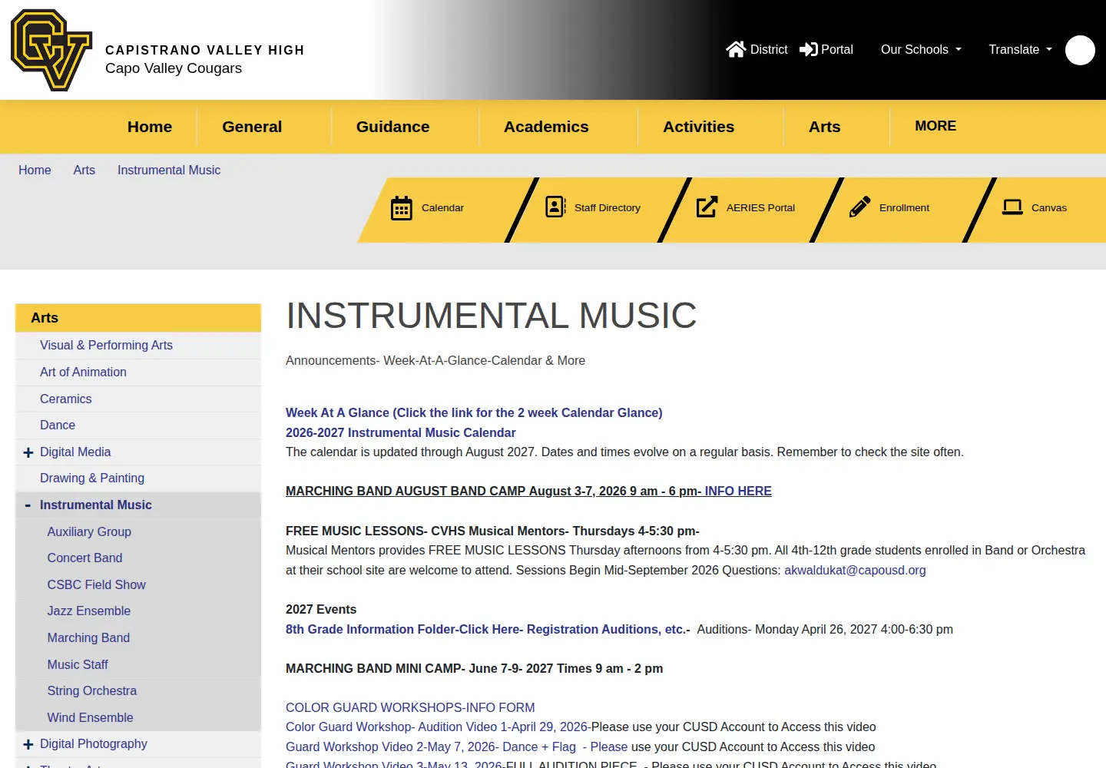Click the District home icon

coord(736,49)
